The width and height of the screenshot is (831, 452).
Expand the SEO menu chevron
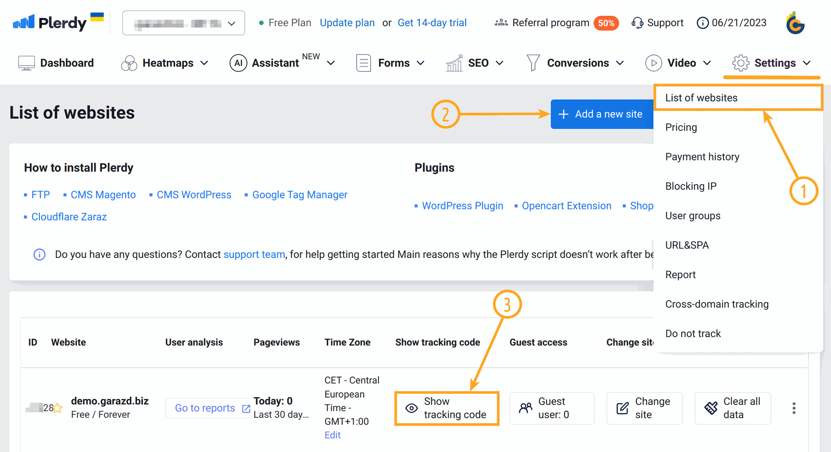tap(499, 63)
